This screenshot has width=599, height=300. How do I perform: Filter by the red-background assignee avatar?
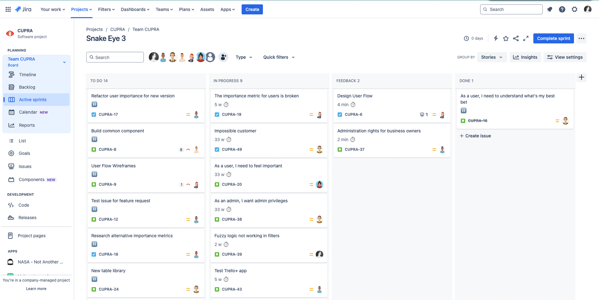click(201, 57)
